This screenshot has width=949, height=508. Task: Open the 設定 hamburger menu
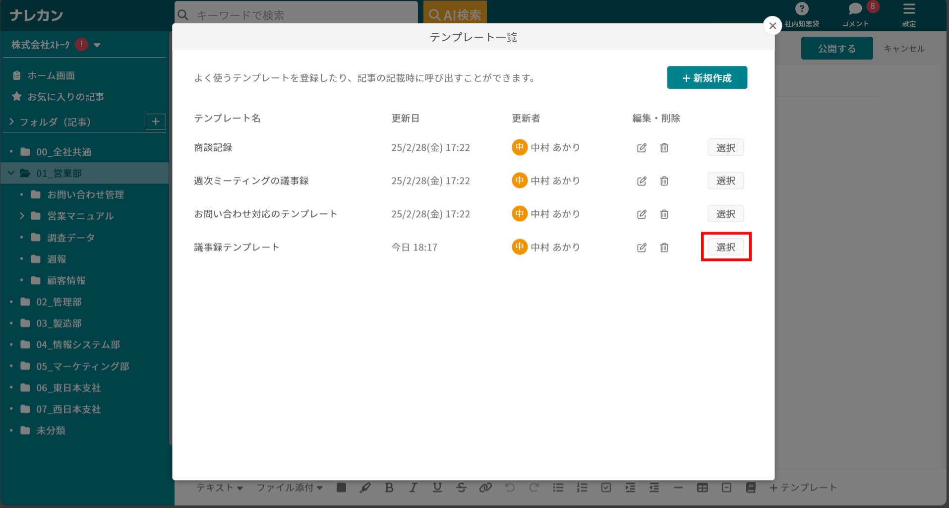click(908, 9)
